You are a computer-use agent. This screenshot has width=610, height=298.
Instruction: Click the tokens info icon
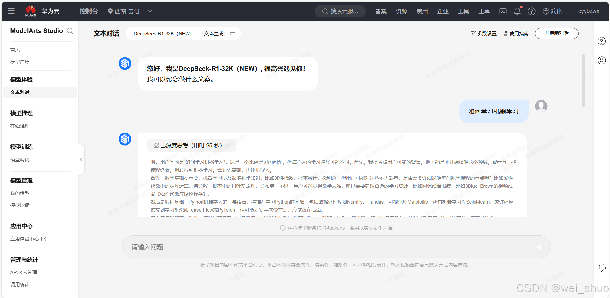click(283, 228)
